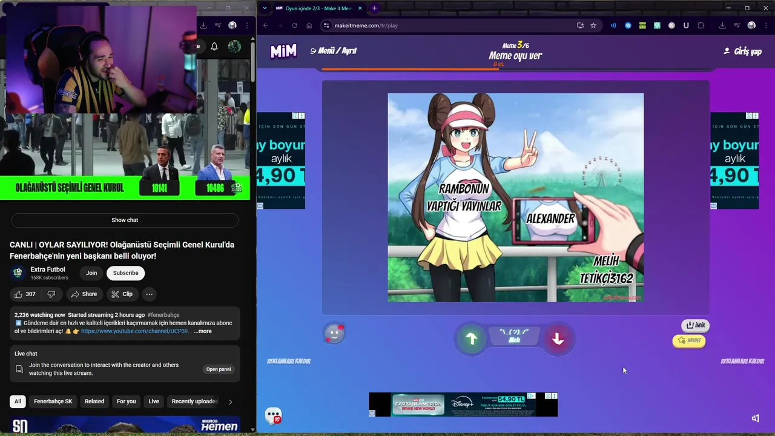
Task: Bookmark this page with the star
Action: pos(593,25)
